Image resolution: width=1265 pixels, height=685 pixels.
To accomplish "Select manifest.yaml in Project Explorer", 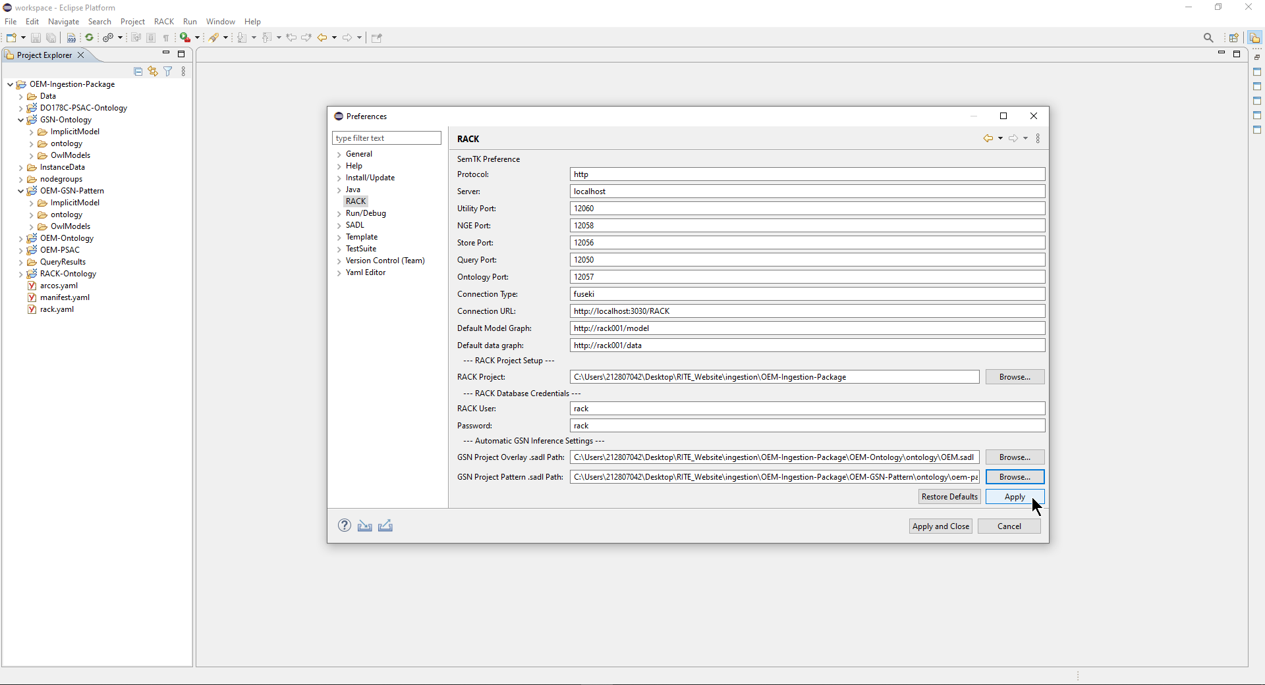I will 65,297.
